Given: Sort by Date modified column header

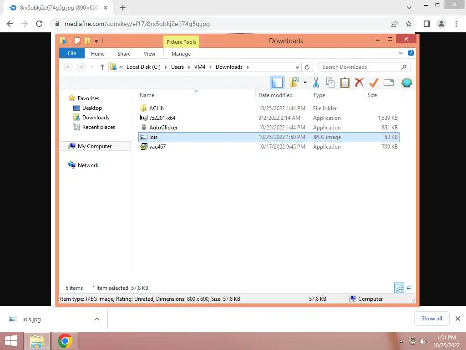Looking at the screenshot, I should [282, 95].
